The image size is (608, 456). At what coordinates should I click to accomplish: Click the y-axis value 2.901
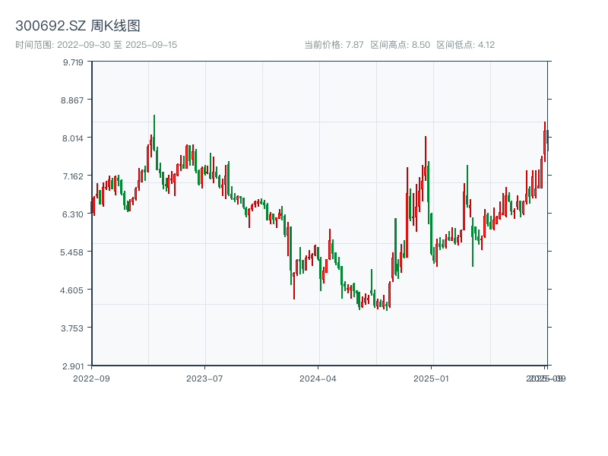pos(73,366)
